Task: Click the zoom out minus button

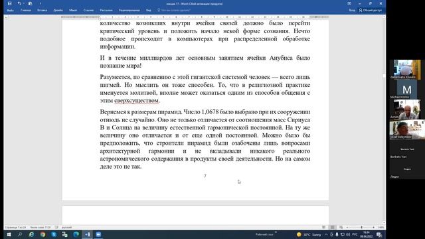Action: (347, 227)
